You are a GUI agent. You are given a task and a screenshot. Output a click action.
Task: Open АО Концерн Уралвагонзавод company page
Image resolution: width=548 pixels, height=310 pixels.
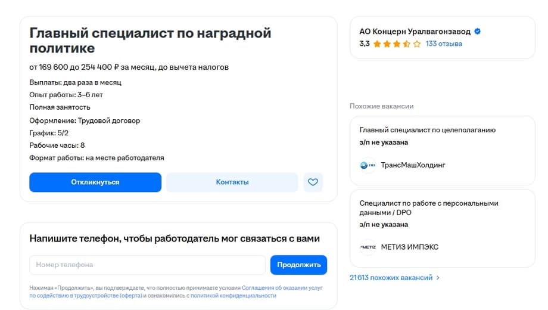(x=415, y=32)
